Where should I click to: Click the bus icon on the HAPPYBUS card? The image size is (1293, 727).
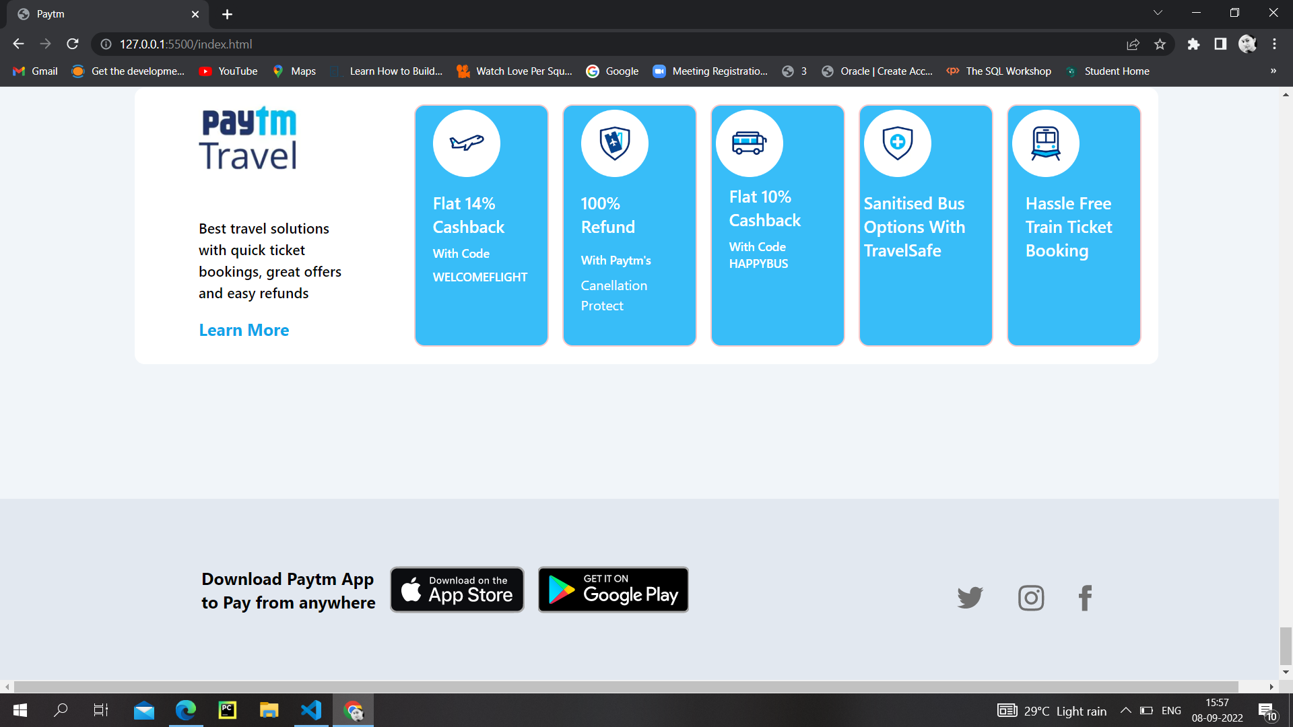(749, 143)
